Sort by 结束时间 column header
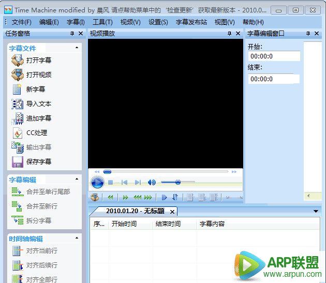The width and height of the screenshot is (326, 283). coord(174,224)
